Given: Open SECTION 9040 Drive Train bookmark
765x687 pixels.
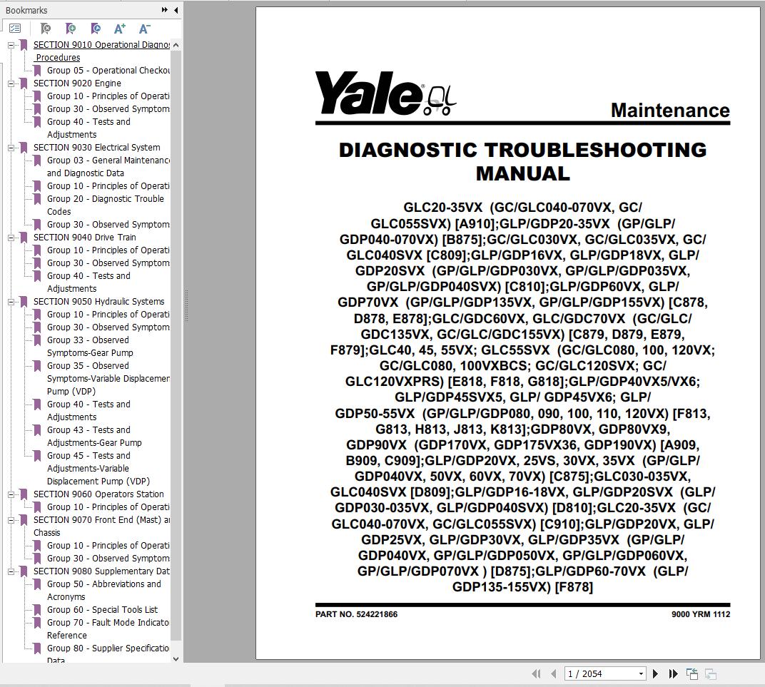Looking at the screenshot, I should click(84, 238).
